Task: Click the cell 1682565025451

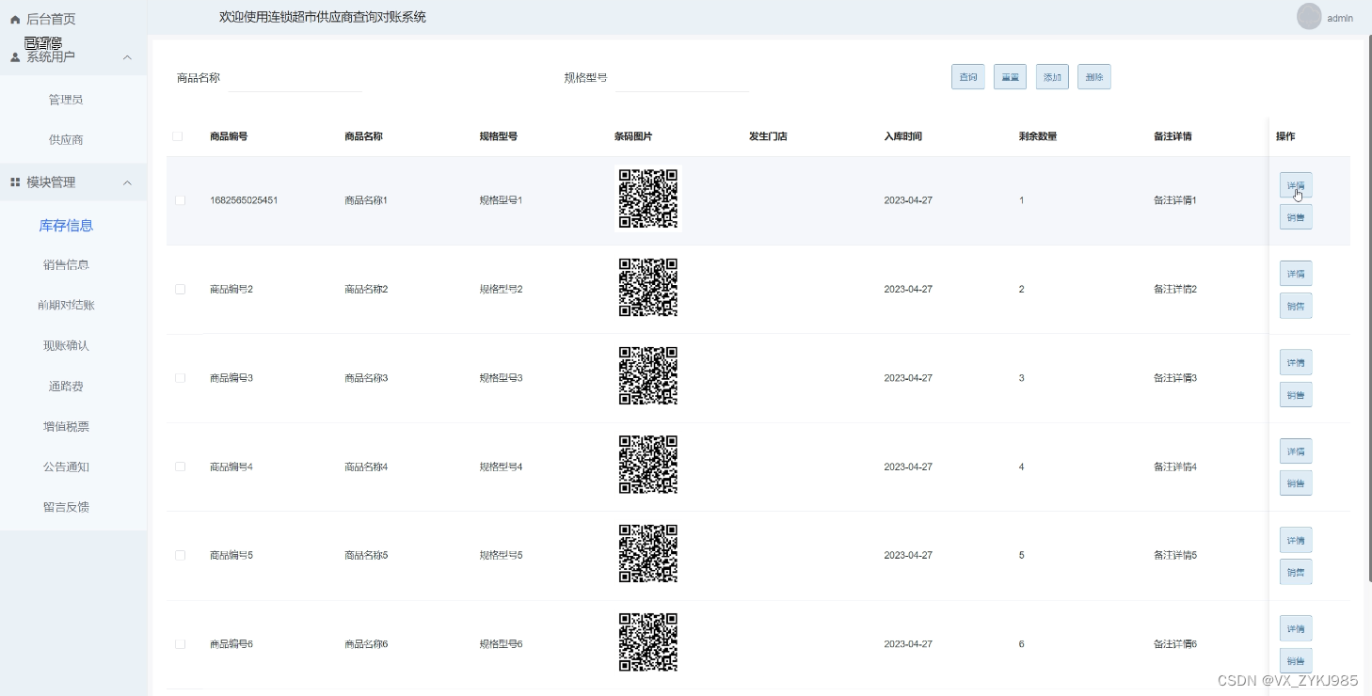Action: click(244, 200)
